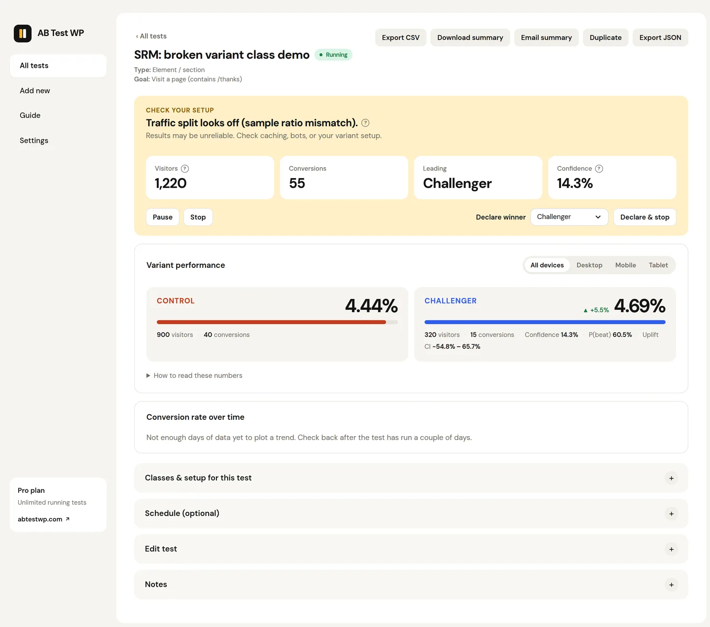This screenshot has width=710, height=627.
Task: Click Declare & stop
Action: tap(645, 217)
